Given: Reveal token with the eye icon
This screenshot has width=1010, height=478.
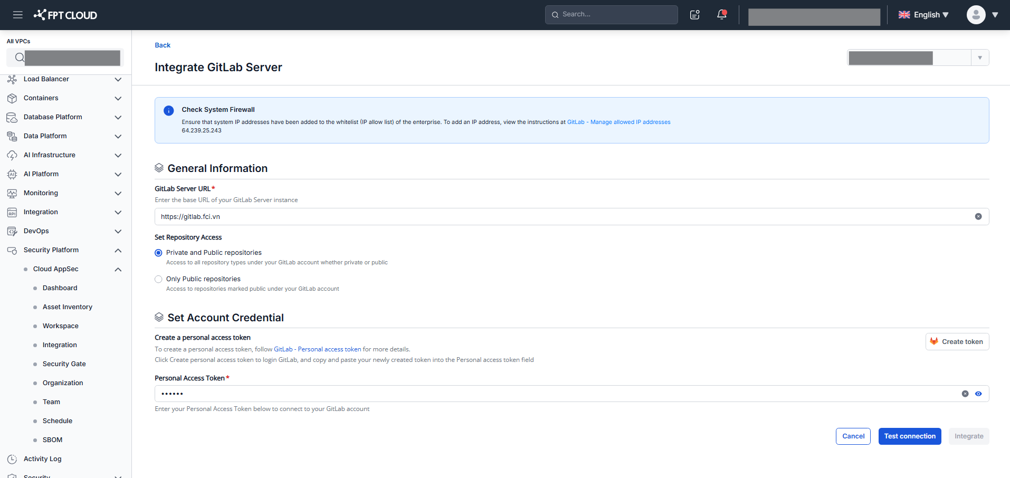Looking at the screenshot, I should click(x=978, y=394).
